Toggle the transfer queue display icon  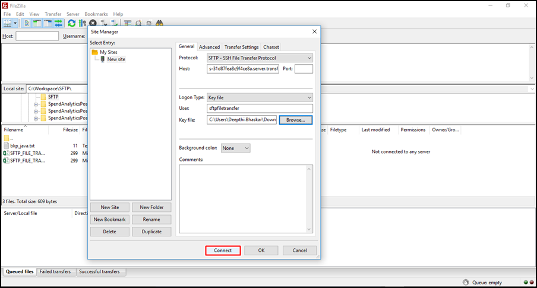[x=58, y=23]
